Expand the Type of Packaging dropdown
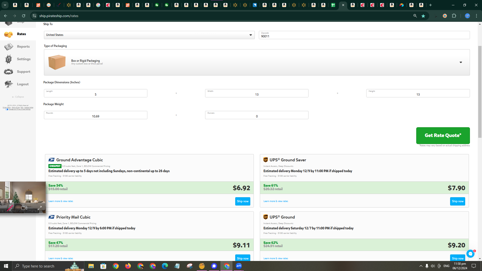Image resolution: width=482 pixels, height=271 pixels. 257,62
